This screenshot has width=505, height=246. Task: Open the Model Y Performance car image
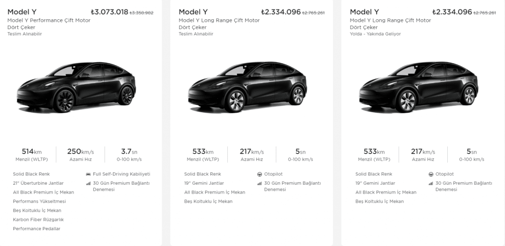(76, 87)
